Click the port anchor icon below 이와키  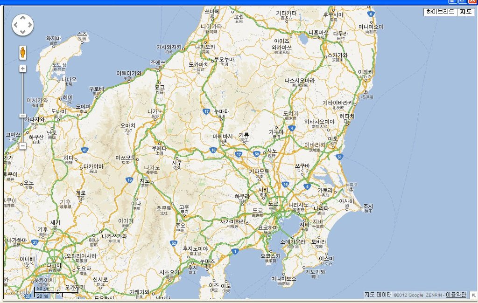366,92
